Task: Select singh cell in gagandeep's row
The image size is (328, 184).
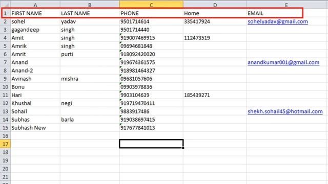Action: click(x=90, y=30)
